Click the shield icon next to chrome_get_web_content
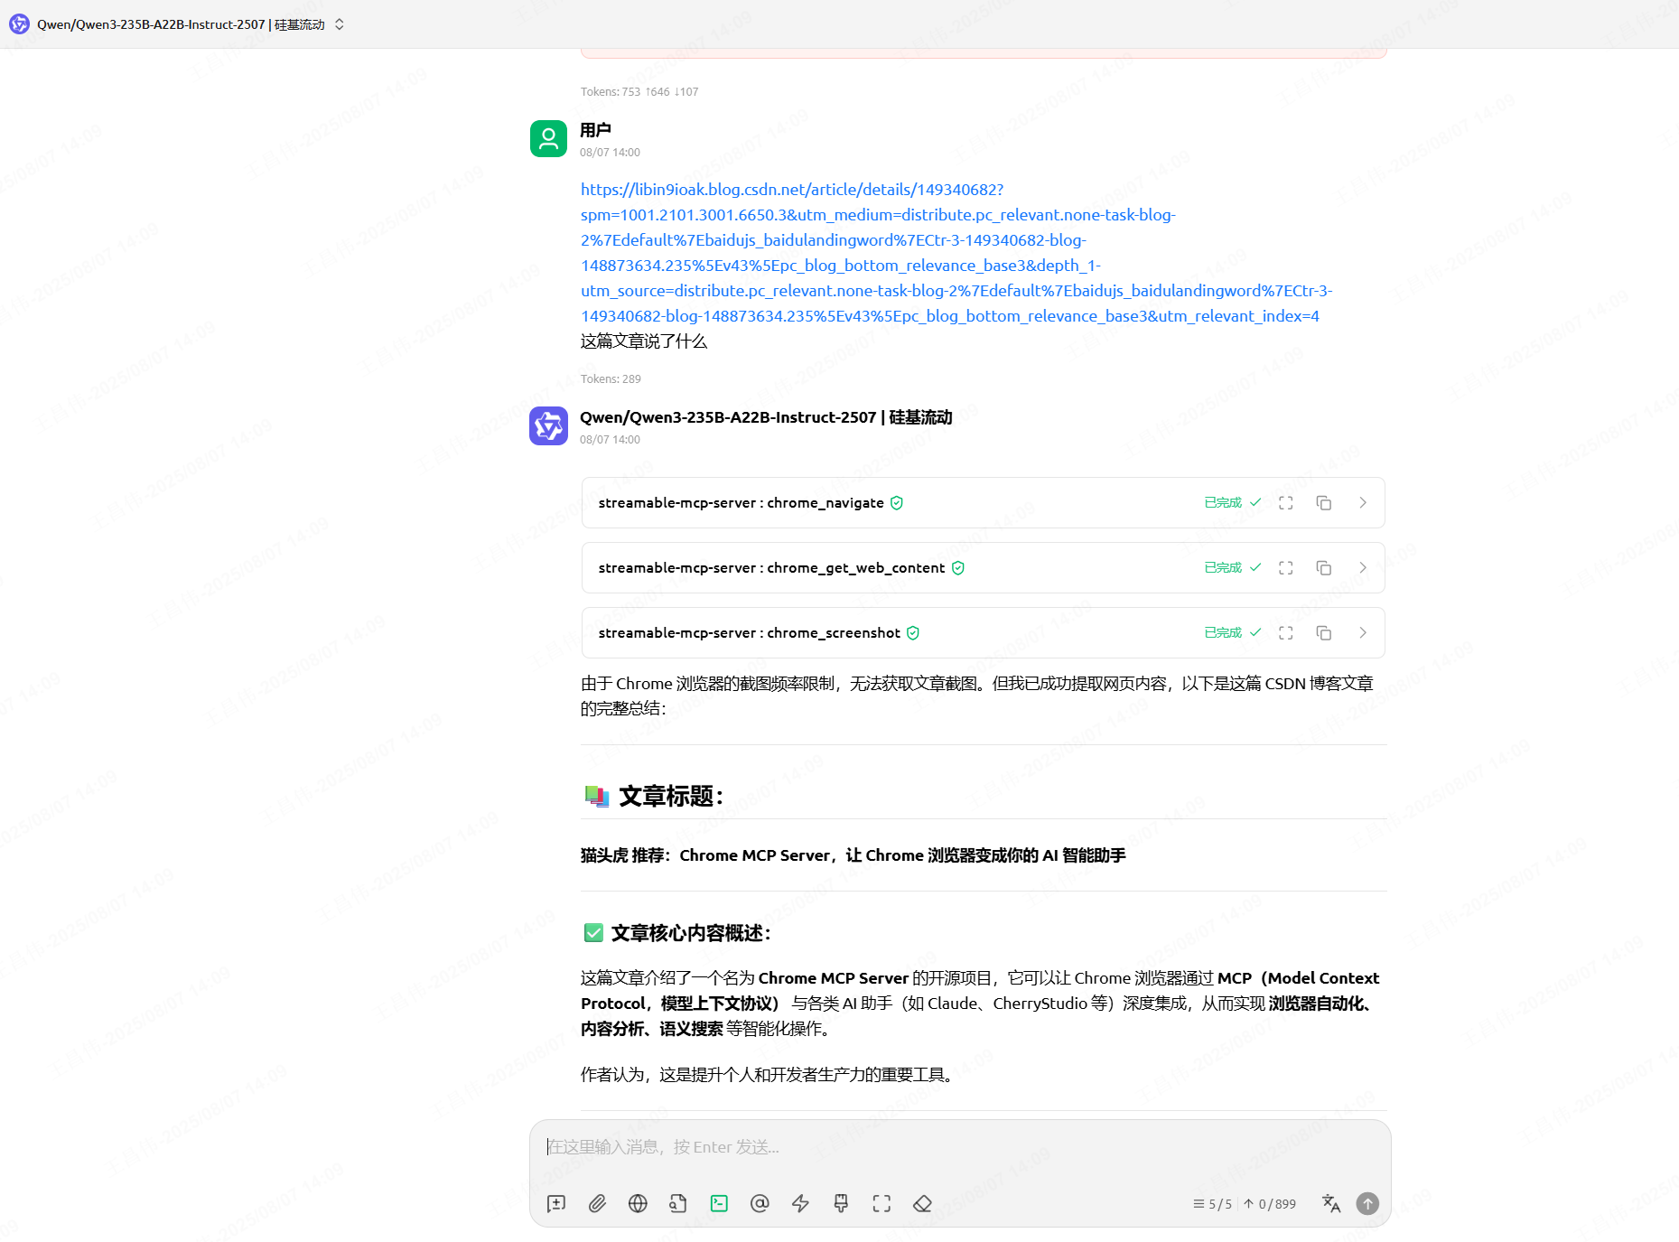 click(x=958, y=568)
